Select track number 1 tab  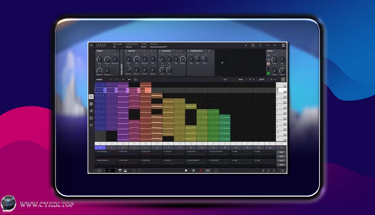coord(100,148)
